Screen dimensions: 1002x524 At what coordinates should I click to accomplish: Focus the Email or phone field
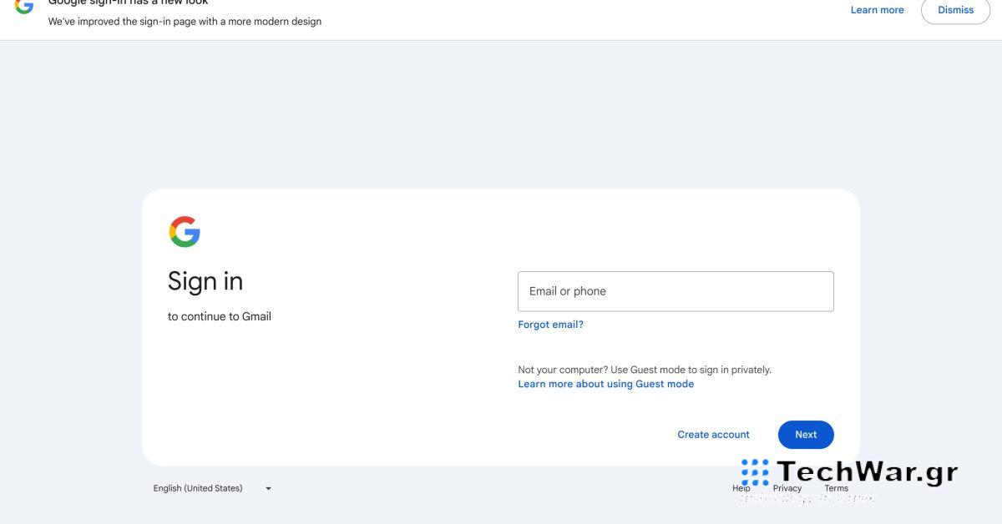(676, 291)
